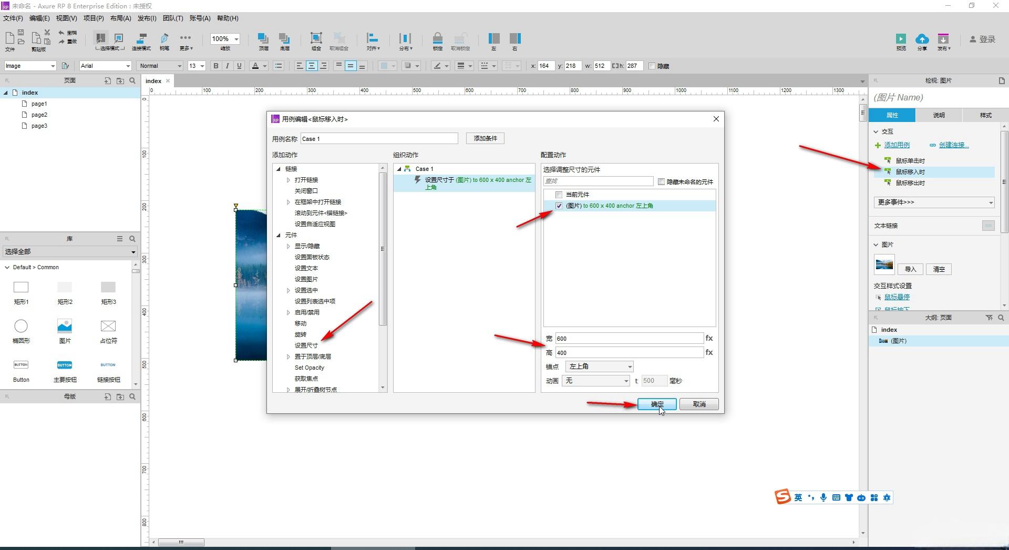Screen dimensions: 1009x550
Task: Expand the 更多事件 events dropdown
Action: 934,202
